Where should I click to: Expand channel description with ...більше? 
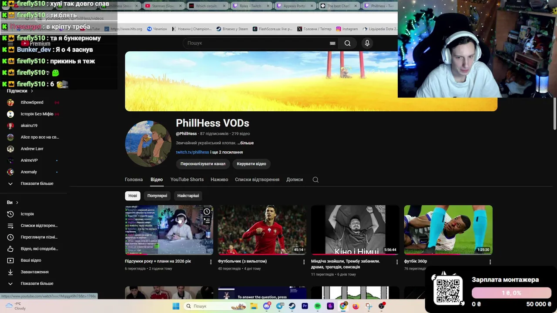pos(245,143)
